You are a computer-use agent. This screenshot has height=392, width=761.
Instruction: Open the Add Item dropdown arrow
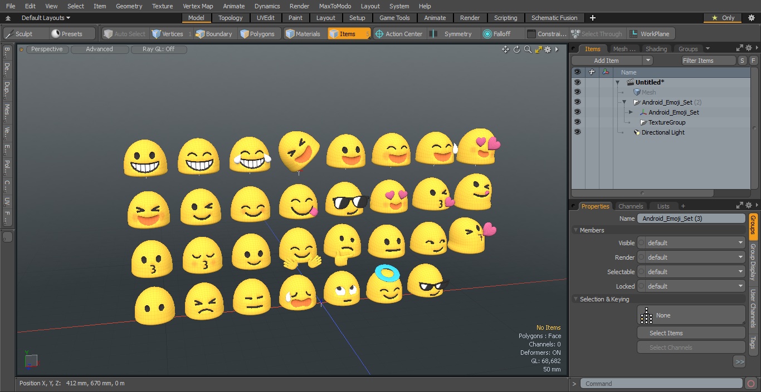(x=647, y=61)
